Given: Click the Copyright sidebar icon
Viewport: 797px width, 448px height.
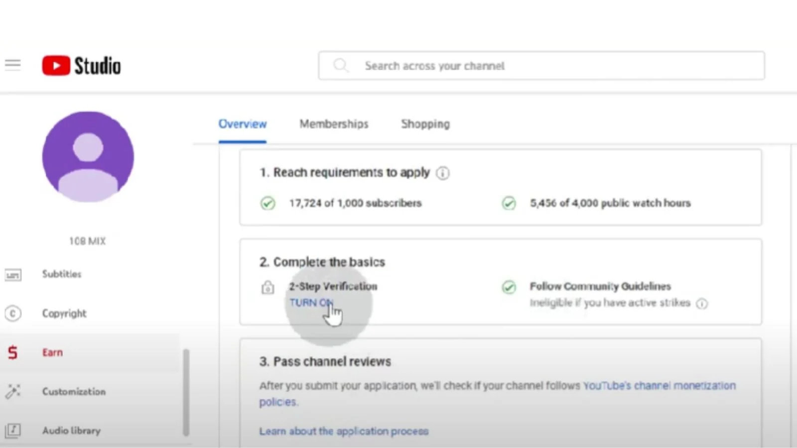Looking at the screenshot, I should pyautogui.click(x=13, y=314).
